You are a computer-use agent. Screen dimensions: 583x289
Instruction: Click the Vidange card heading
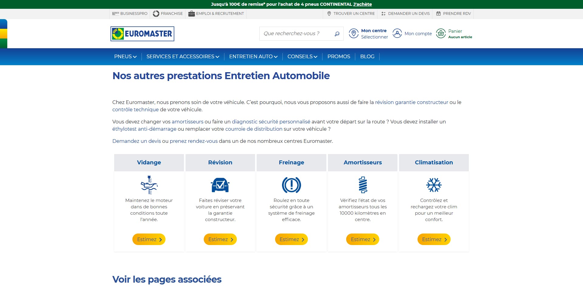tap(149, 163)
